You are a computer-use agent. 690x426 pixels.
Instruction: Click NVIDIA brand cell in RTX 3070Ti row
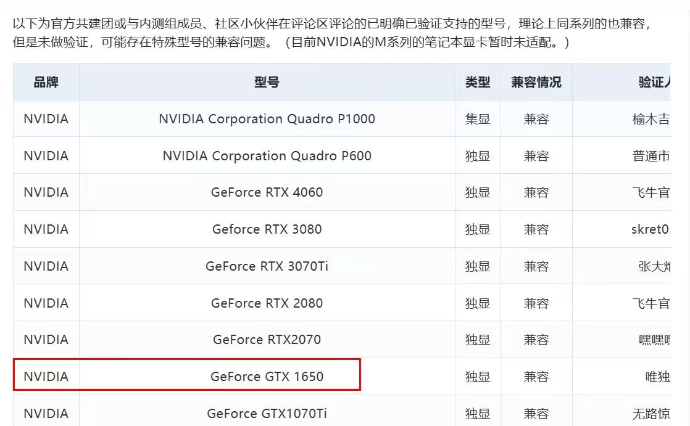(46, 266)
